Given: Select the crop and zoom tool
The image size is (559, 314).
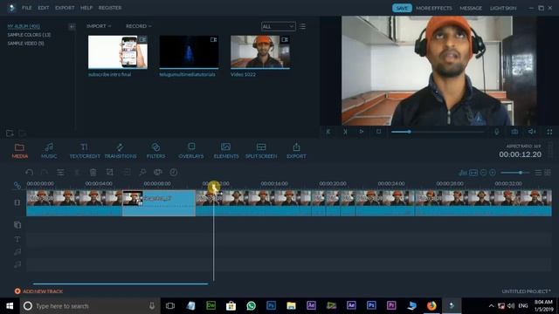Looking at the screenshot, I should pyautogui.click(x=110, y=173).
